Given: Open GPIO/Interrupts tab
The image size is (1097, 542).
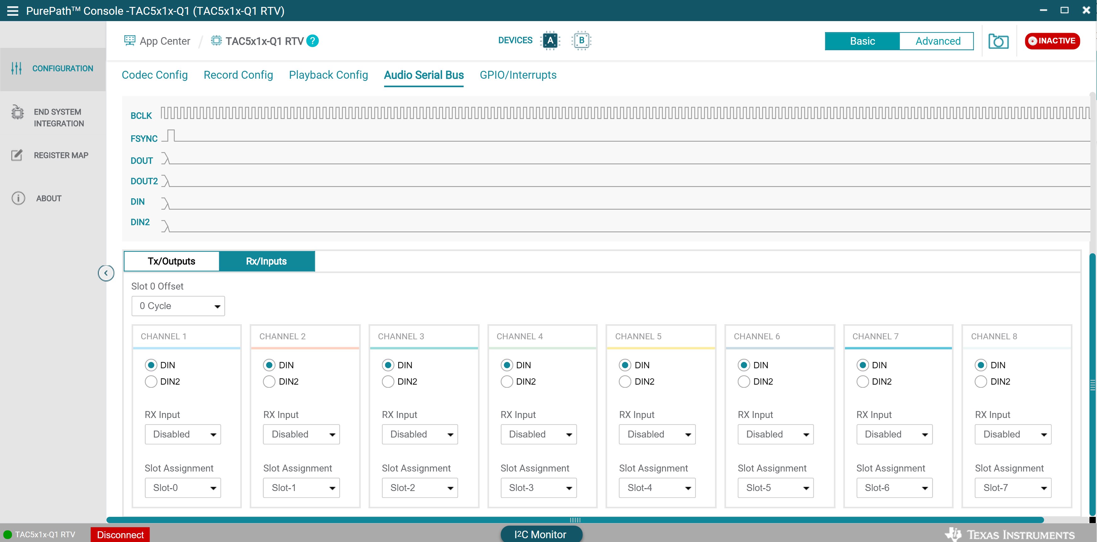Looking at the screenshot, I should [x=518, y=75].
